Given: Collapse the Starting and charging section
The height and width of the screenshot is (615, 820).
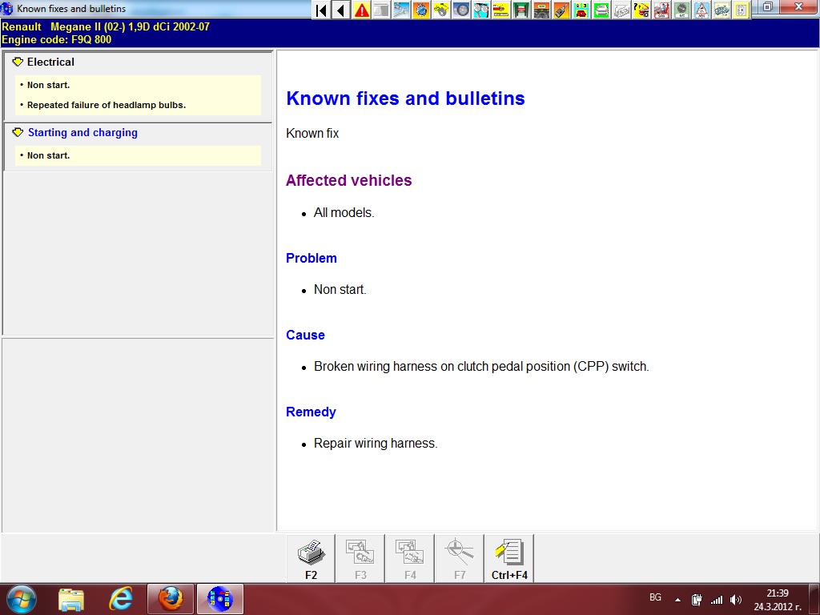Looking at the screenshot, I should (x=18, y=133).
